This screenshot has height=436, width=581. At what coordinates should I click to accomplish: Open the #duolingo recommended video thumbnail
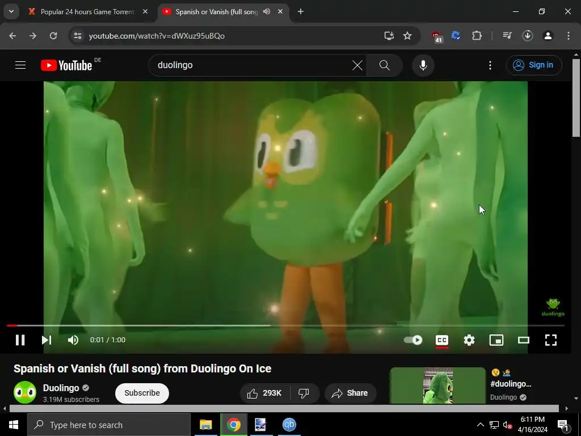tap(437, 385)
